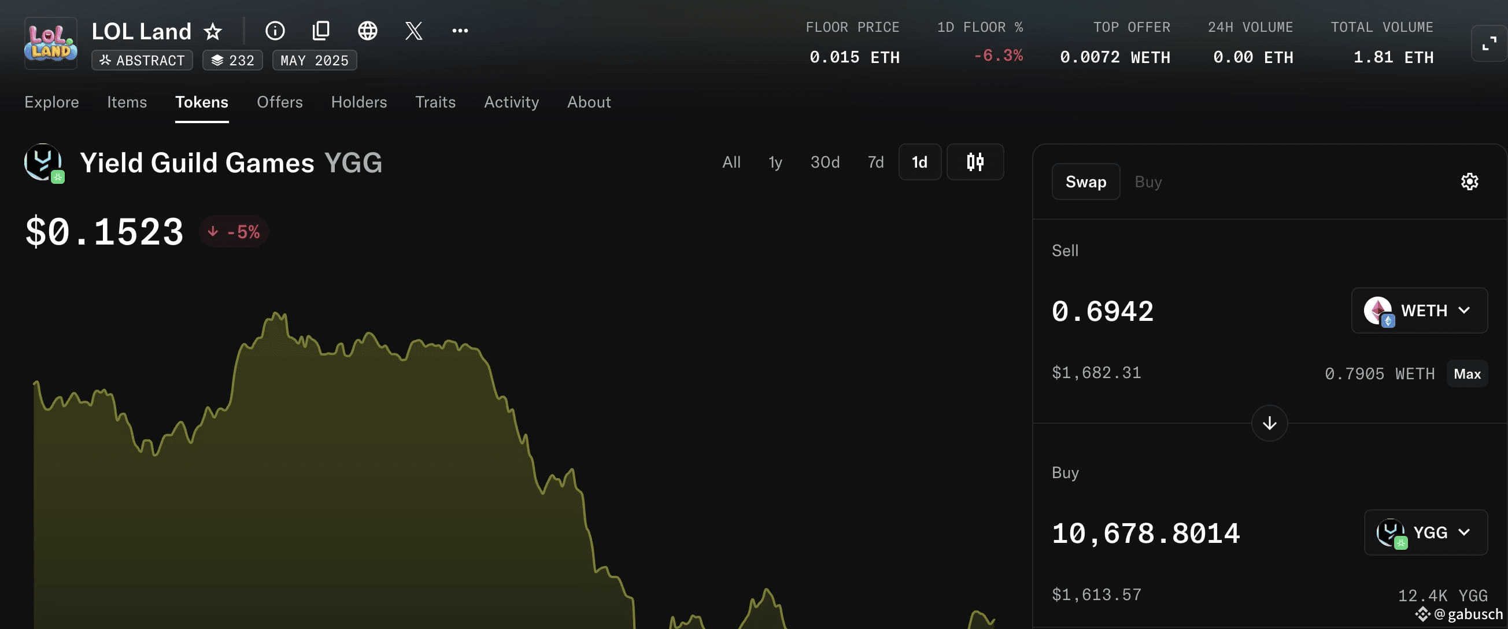Open swap settings gear icon
Image resolution: width=1508 pixels, height=629 pixels.
(1470, 182)
